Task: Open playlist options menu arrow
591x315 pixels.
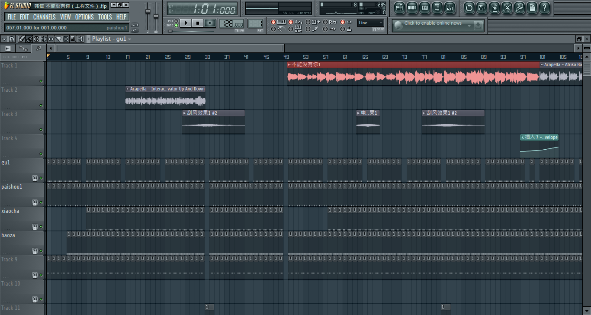Action: 4,39
